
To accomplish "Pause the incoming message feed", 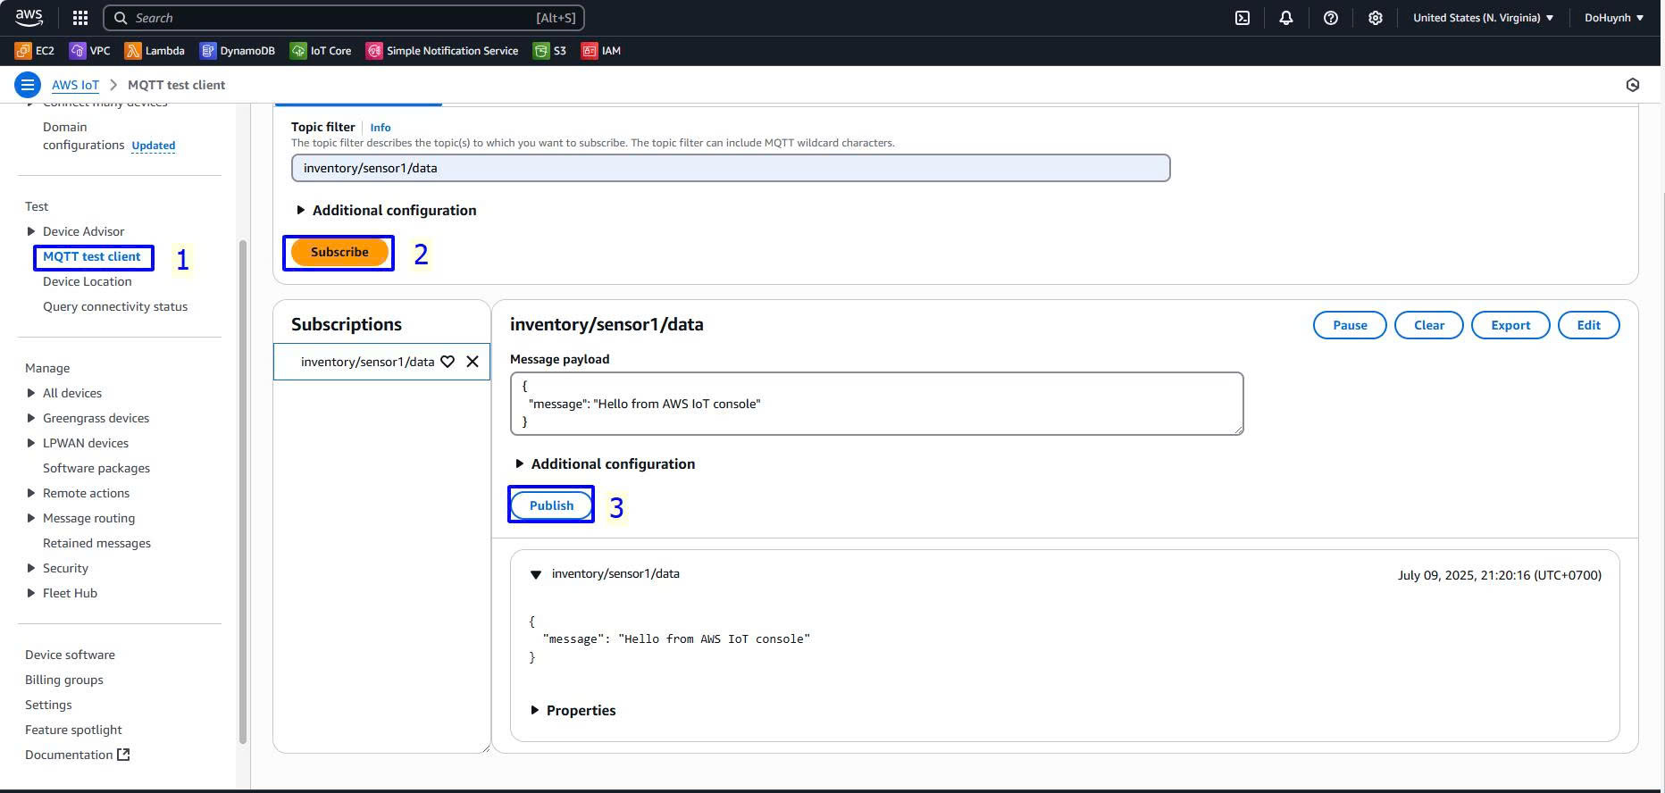I will [1349, 325].
